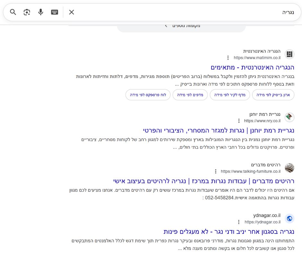
Task: Expand the מקומות נוספים more places button
Action: 182,26
